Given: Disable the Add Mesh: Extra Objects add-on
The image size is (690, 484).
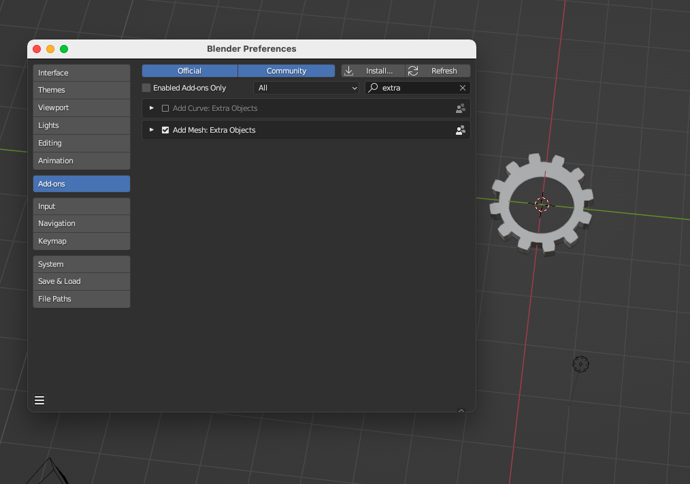Looking at the screenshot, I should (x=165, y=130).
